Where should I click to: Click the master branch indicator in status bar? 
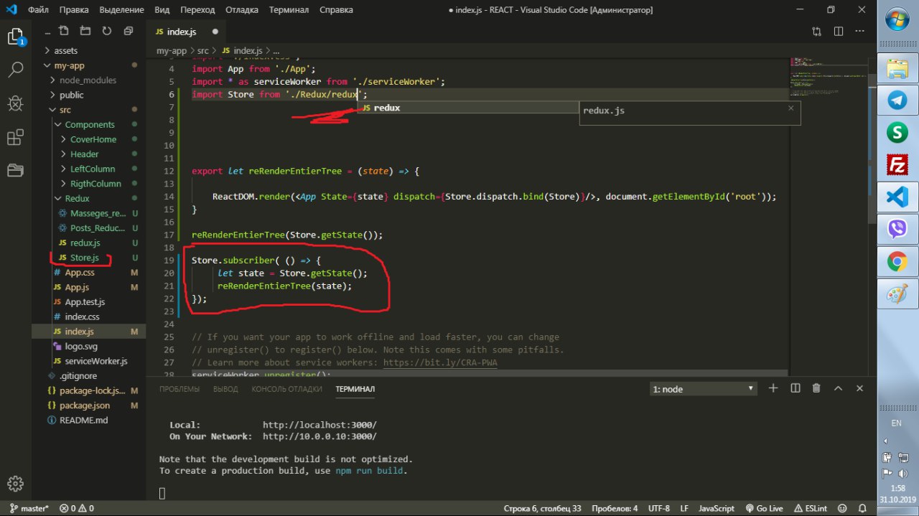click(29, 508)
